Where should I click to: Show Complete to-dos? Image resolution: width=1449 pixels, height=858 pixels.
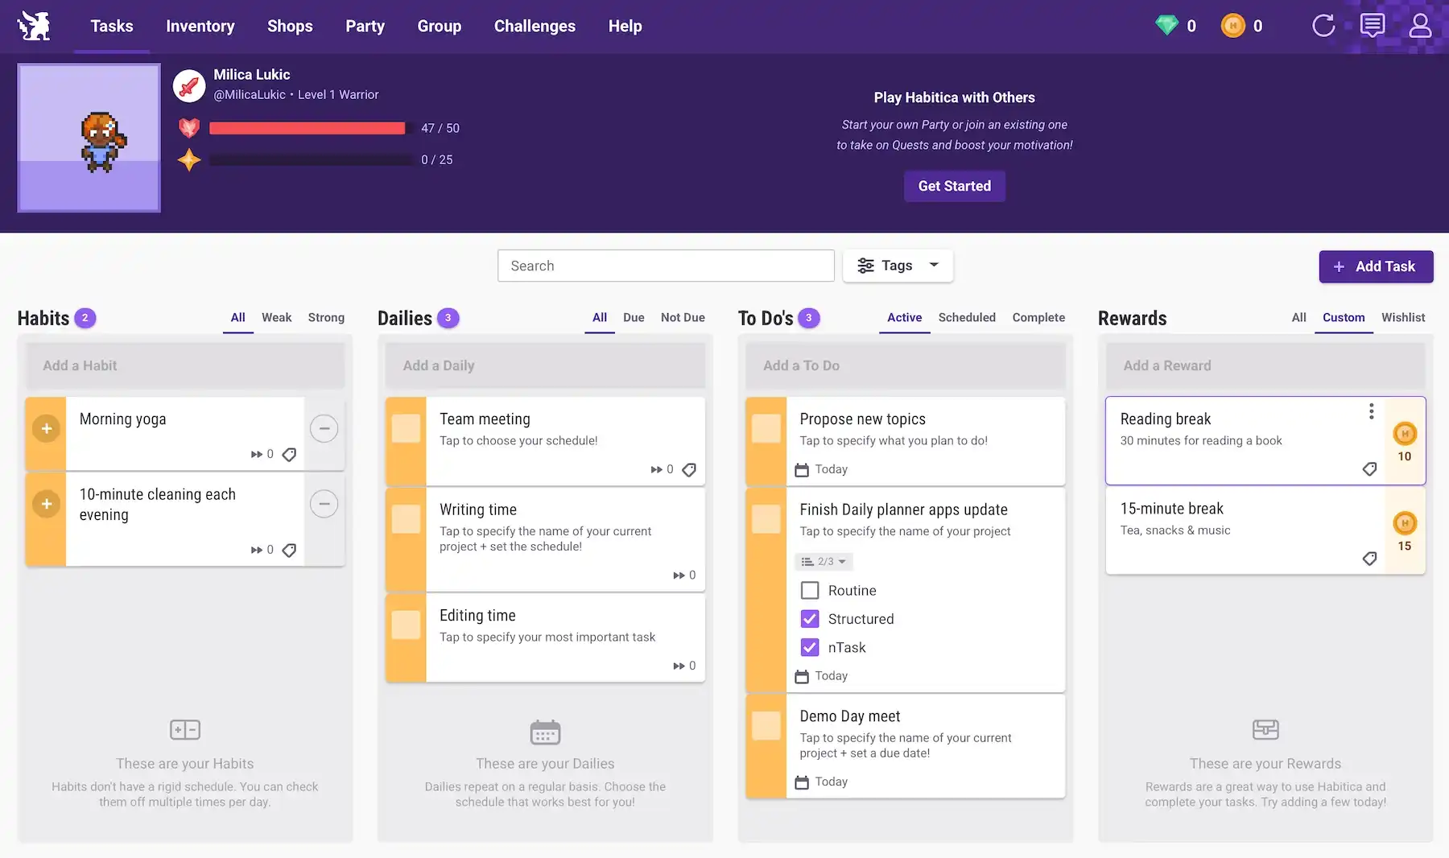point(1038,318)
